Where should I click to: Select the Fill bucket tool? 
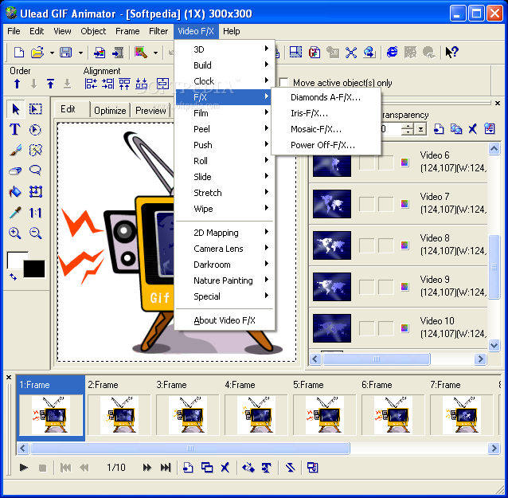(15, 191)
